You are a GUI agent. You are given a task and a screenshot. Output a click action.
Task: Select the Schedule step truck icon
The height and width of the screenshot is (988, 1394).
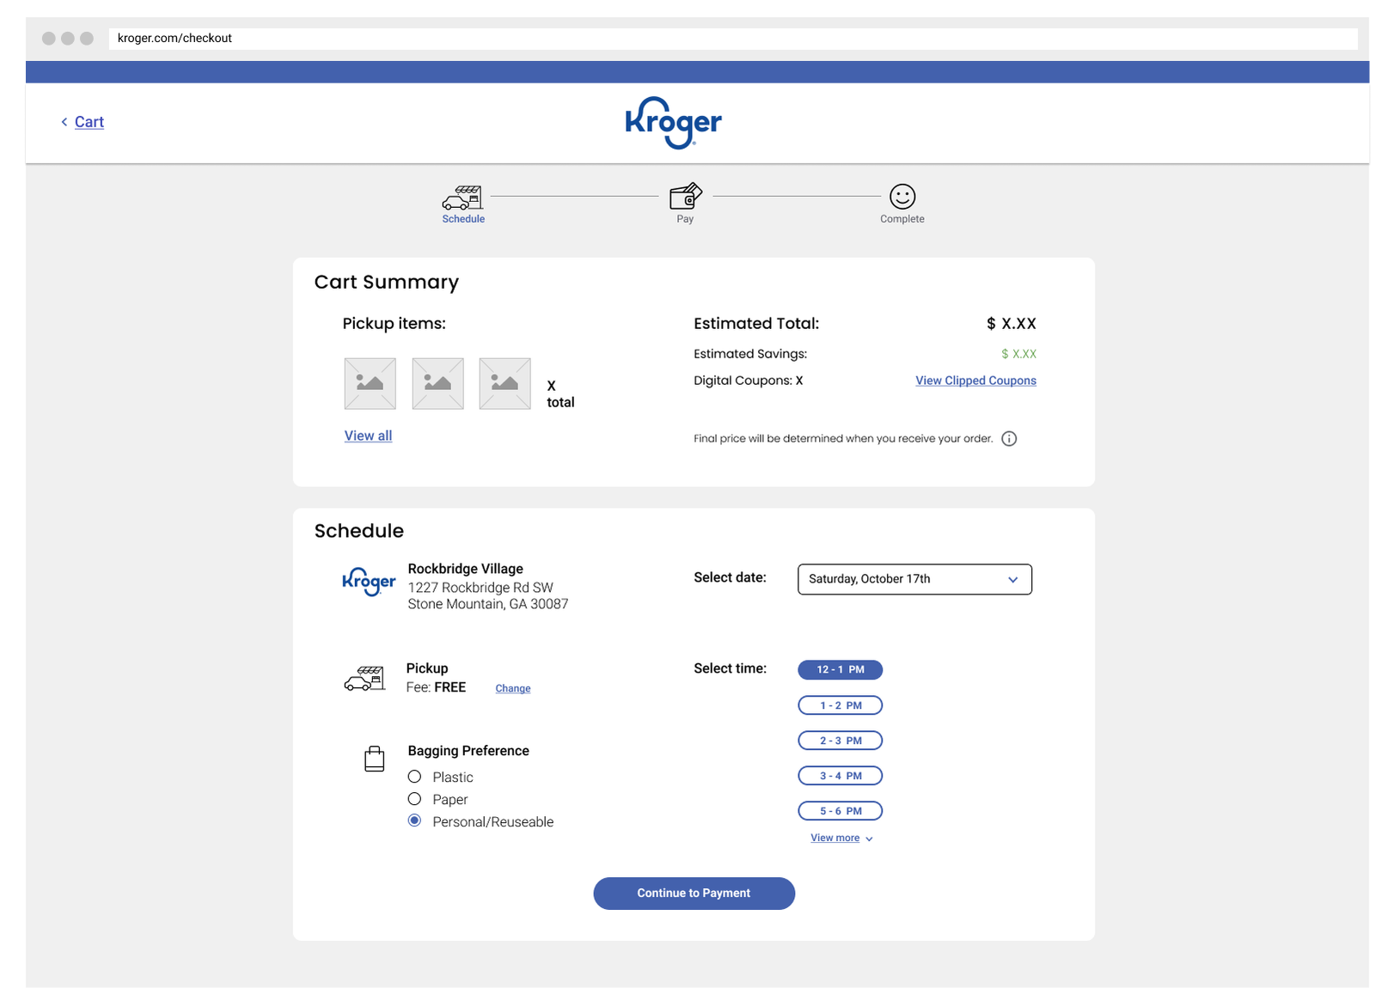(x=462, y=198)
